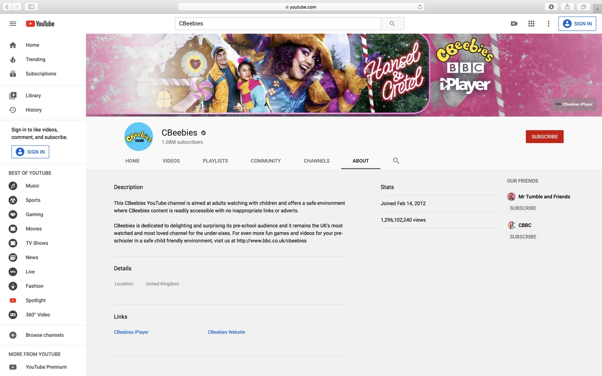This screenshot has height=376, width=602.
Task: Toggle the sidebar with the hamburger menu
Action: point(13,23)
